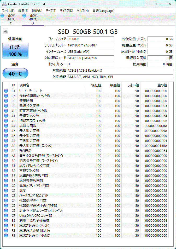Click the status orb for 総ウェアレベリング回数 row

tap(6, 166)
